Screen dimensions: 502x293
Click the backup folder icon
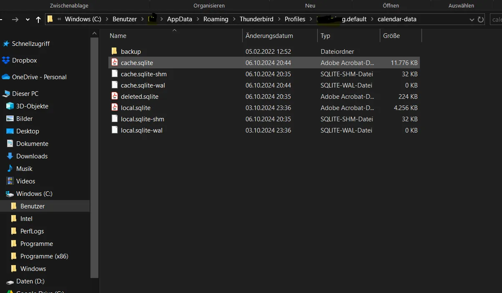[115, 51]
